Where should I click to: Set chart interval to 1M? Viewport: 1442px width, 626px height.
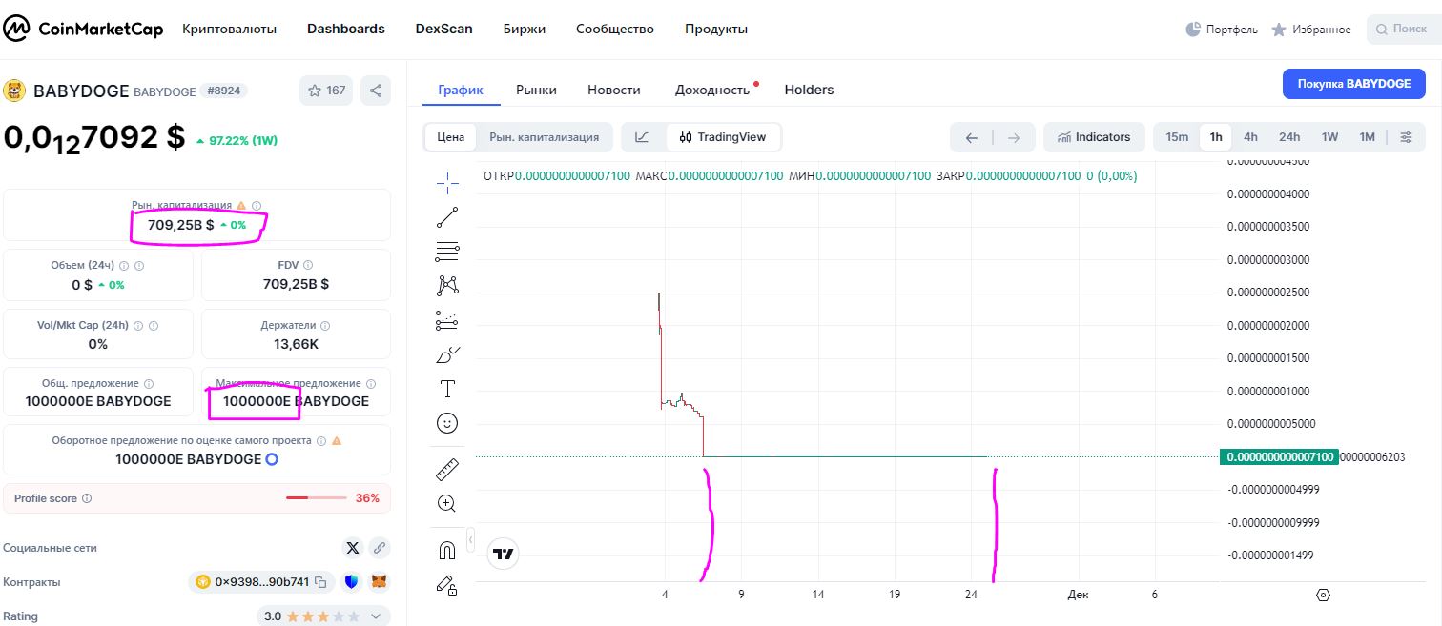coord(1367,137)
